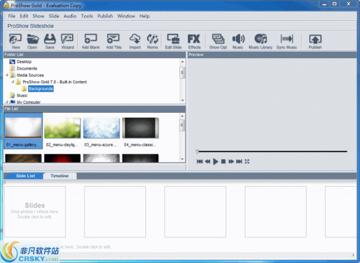Click the first empty Slides placeholder
This screenshot has width=360, height=263.
pyautogui.click(x=35, y=211)
